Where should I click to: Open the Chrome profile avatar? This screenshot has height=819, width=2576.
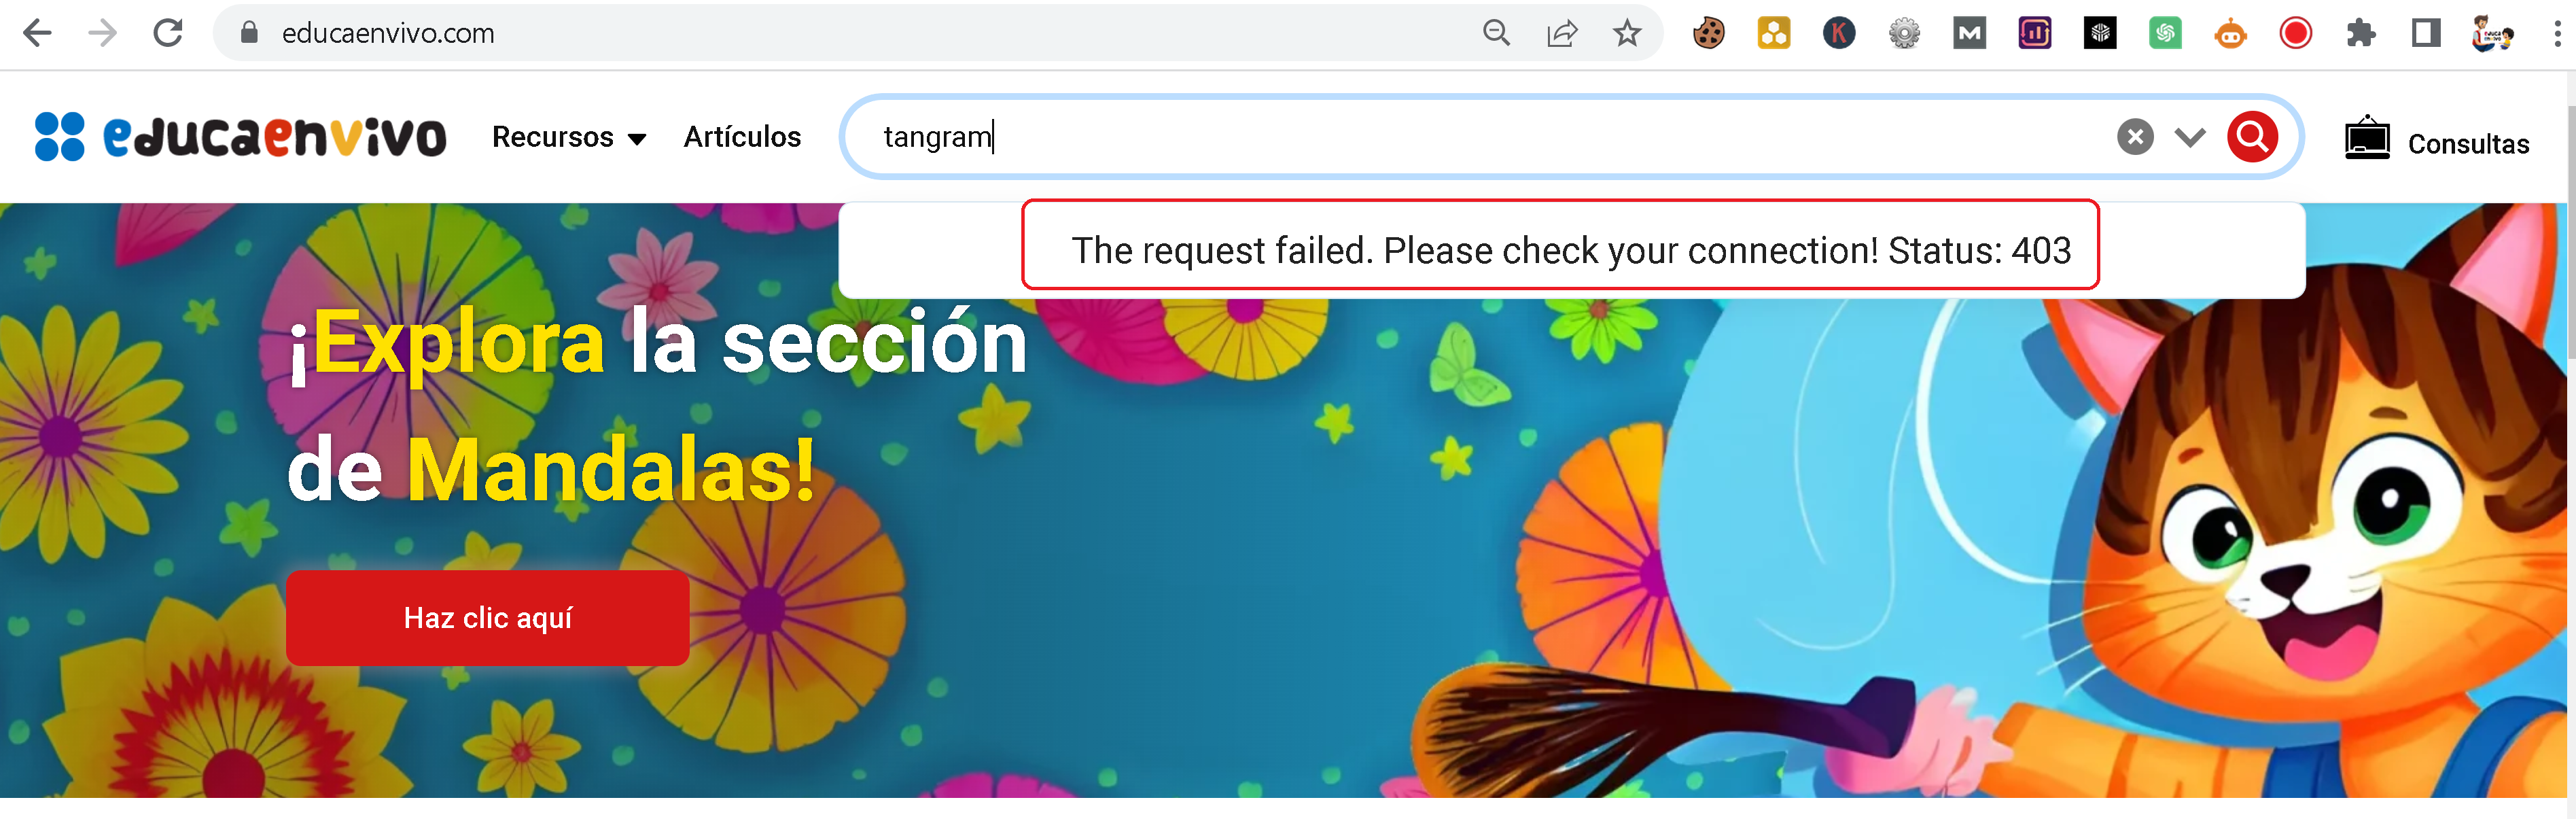(2492, 33)
